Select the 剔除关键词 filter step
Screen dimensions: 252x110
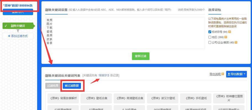tap(18, 26)
